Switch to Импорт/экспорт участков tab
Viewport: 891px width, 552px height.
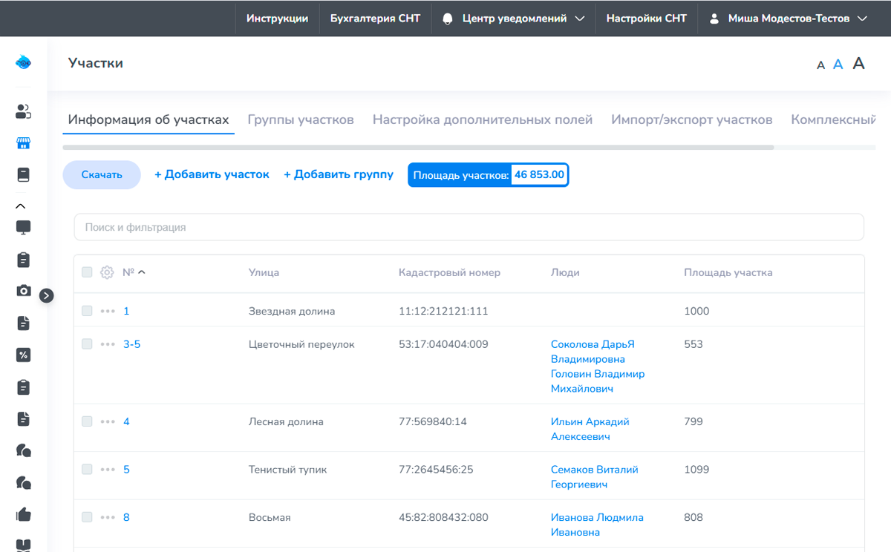tap(692, 119)
